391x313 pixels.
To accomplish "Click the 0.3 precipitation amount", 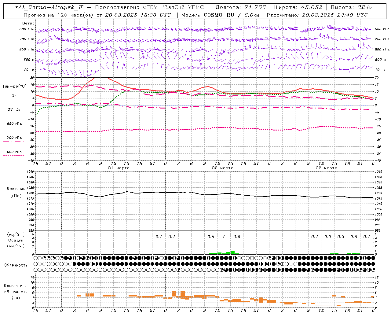I will point(341,237).
